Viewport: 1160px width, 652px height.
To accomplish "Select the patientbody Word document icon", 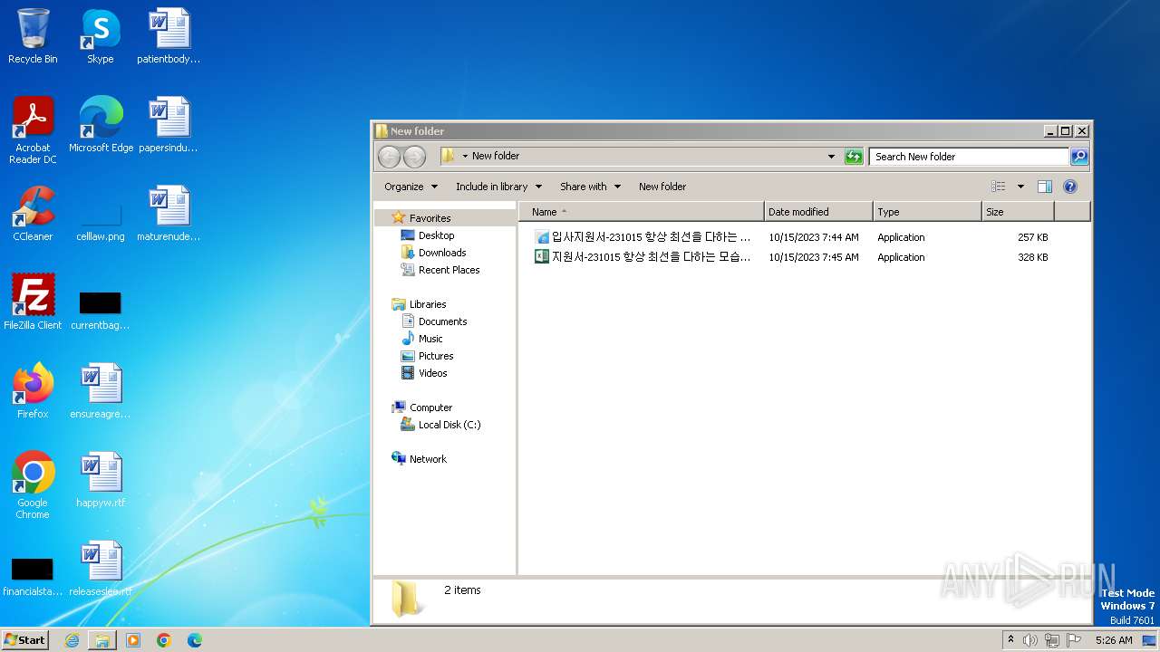I will (x=169, y=36).
